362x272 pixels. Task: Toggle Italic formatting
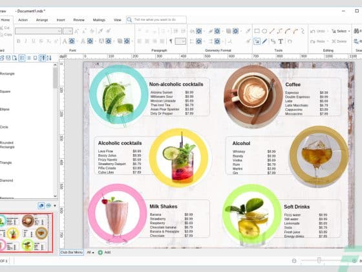(x=26, y=41)
